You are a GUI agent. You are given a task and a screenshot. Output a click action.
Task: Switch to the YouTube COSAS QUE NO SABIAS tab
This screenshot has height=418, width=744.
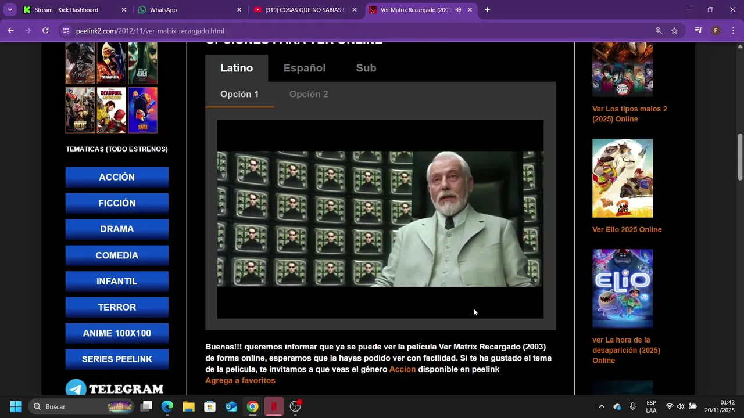coord(305,10)
